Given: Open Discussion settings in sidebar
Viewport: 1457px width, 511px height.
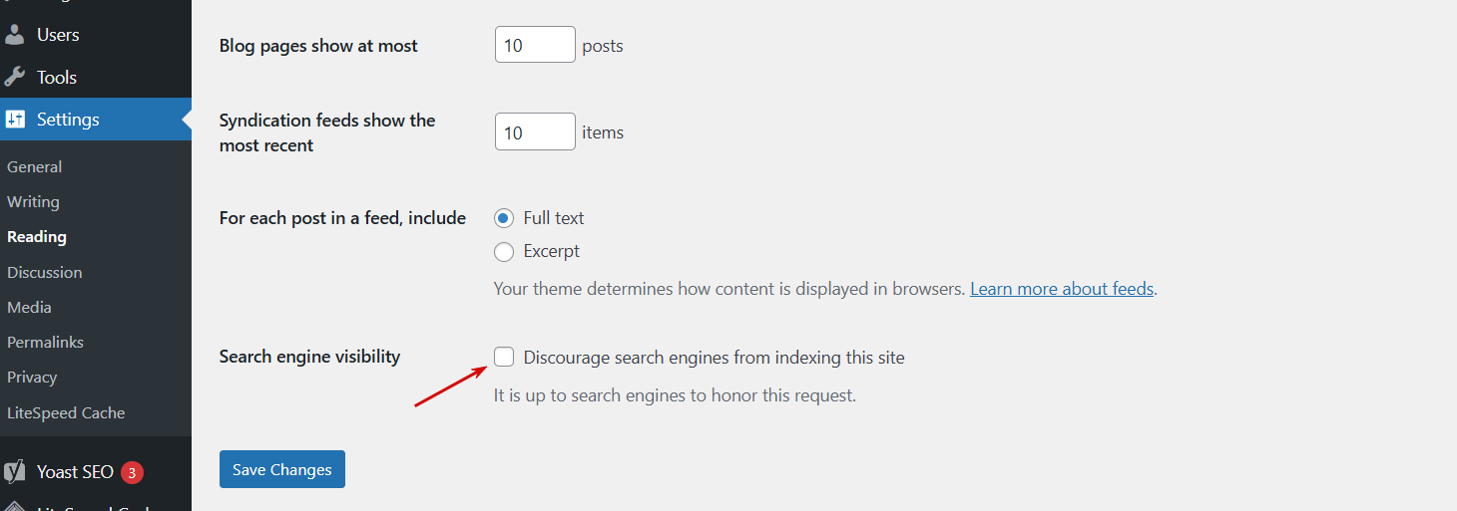Looking at the screenshot, I should [45, 272].
